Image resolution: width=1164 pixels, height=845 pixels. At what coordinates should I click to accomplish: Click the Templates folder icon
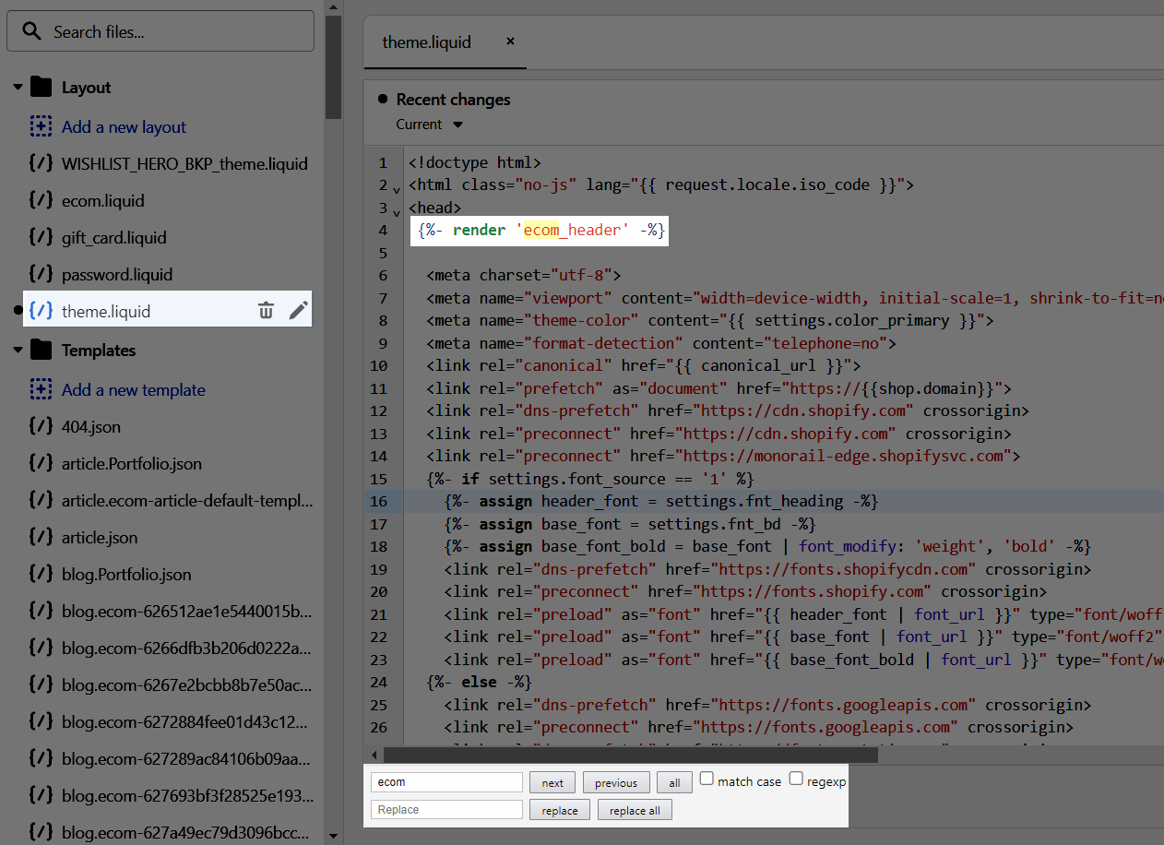pyautogui.click(x=42, y=350)
